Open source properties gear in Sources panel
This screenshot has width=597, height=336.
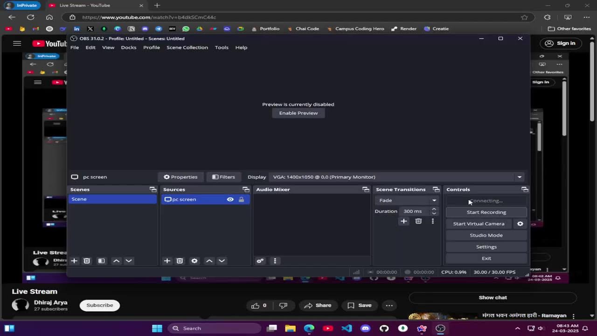tap(194, 261)
